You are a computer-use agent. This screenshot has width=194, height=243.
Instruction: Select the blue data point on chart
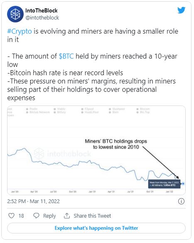183,184
